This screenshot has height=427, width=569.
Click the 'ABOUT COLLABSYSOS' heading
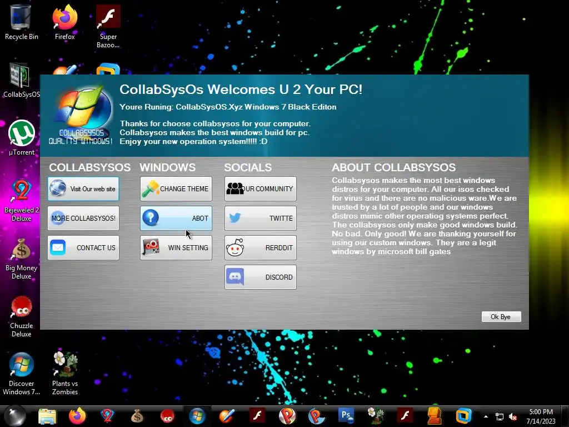coord(394,167)
